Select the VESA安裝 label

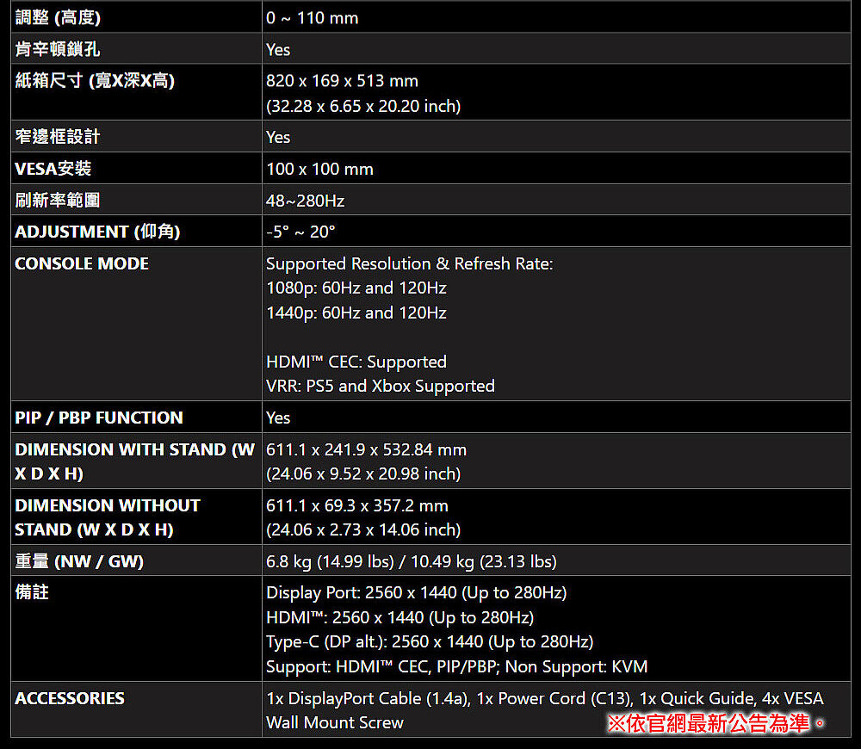coord(53,169)
